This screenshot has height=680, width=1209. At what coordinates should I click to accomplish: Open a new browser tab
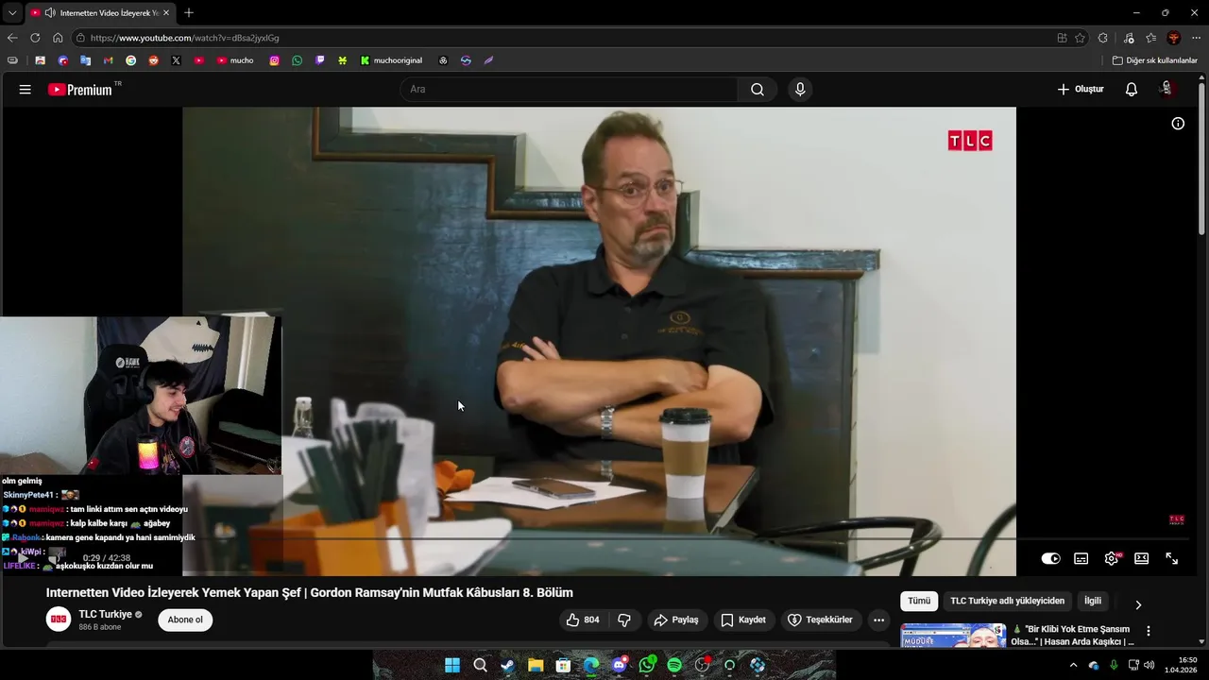click(189, 13)
